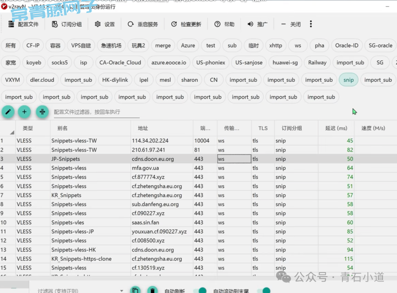Click the 帮助 help button
This screenshot has height=293, width=397.
click(x=225, y=24)
